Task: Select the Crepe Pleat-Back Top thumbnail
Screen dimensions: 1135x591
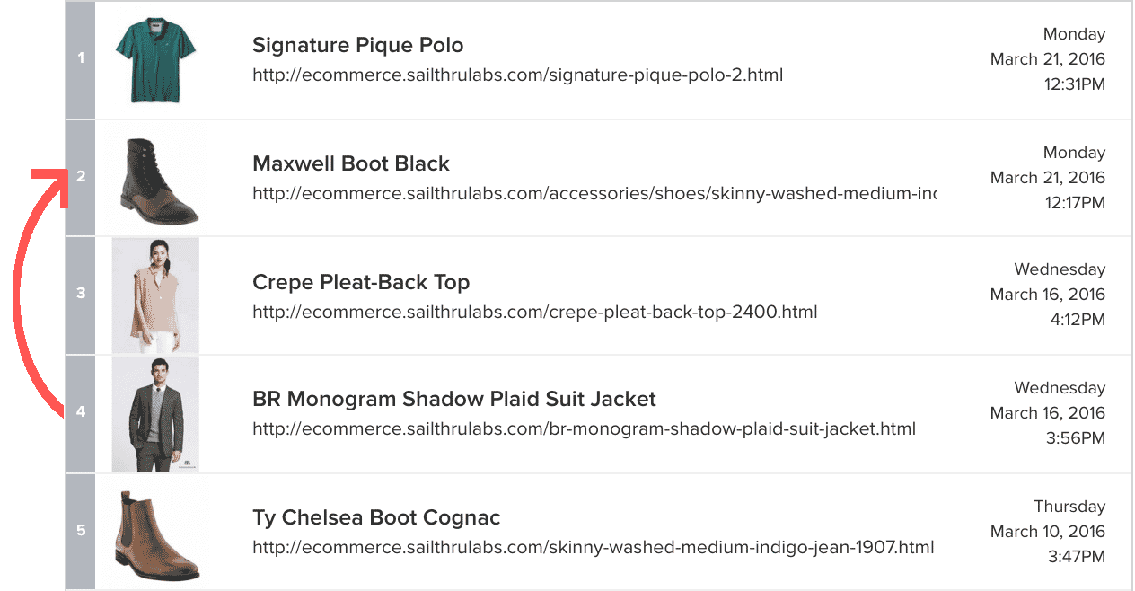Action: [x=155, y=295]
